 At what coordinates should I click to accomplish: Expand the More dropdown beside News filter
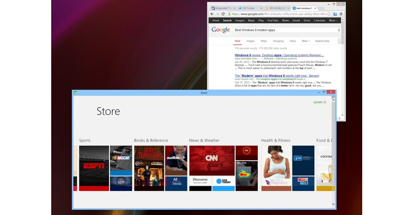pyautogui.click(x=306, y=41)
